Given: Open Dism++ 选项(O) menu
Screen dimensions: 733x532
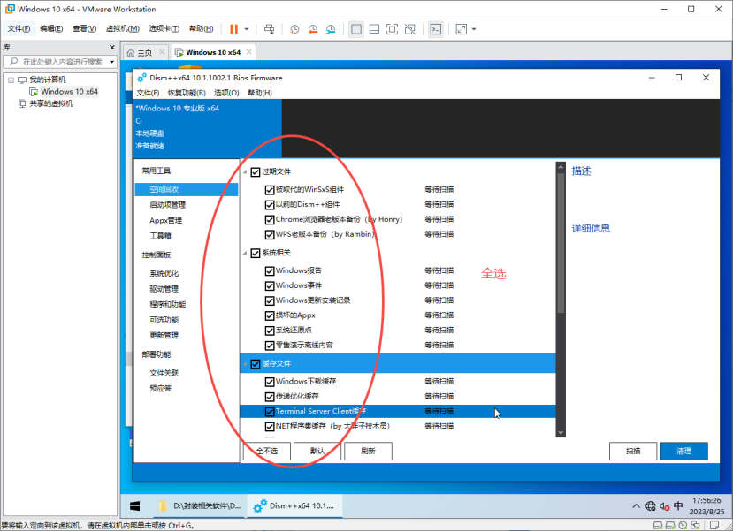Looking at the screenshot, I should point(226,93).
